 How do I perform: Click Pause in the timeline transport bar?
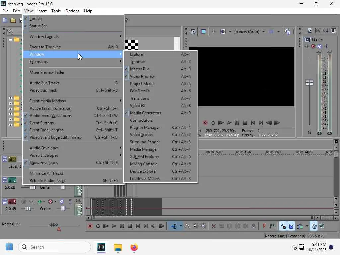pyautogui.click(x=122, y=226)
